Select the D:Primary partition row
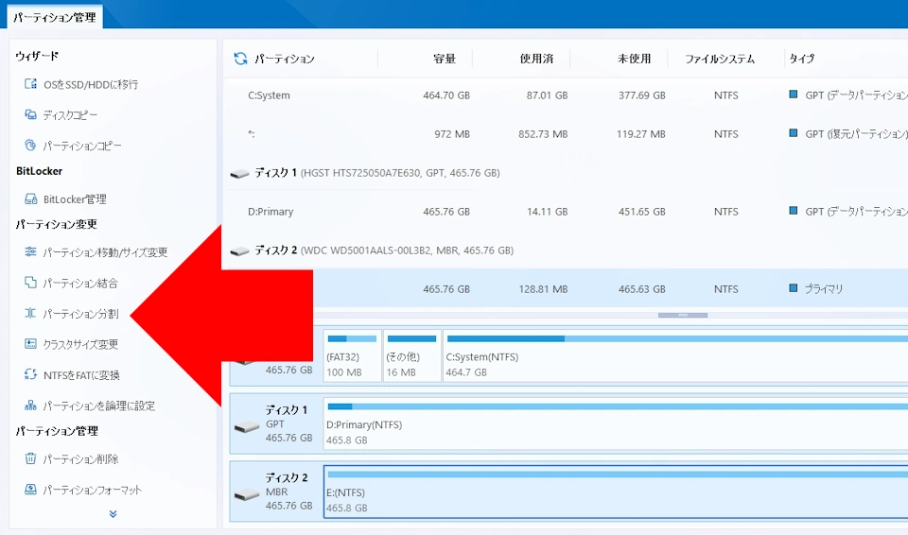This screenshot has height=535, width=908. pyautogui.click(x=566, y=212)
